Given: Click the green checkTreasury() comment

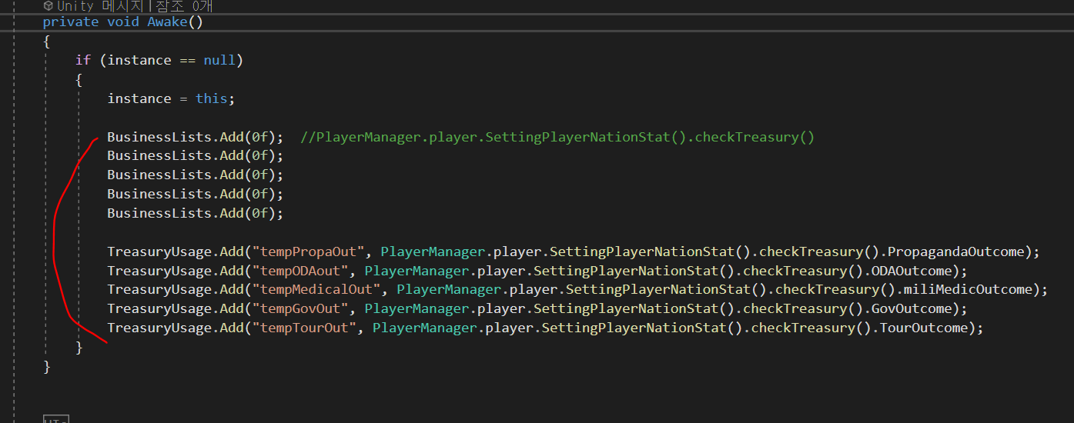Looking at the screenshot, I should point(557,137).
